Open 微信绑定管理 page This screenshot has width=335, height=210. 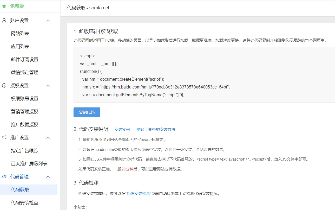pos(25,73)
